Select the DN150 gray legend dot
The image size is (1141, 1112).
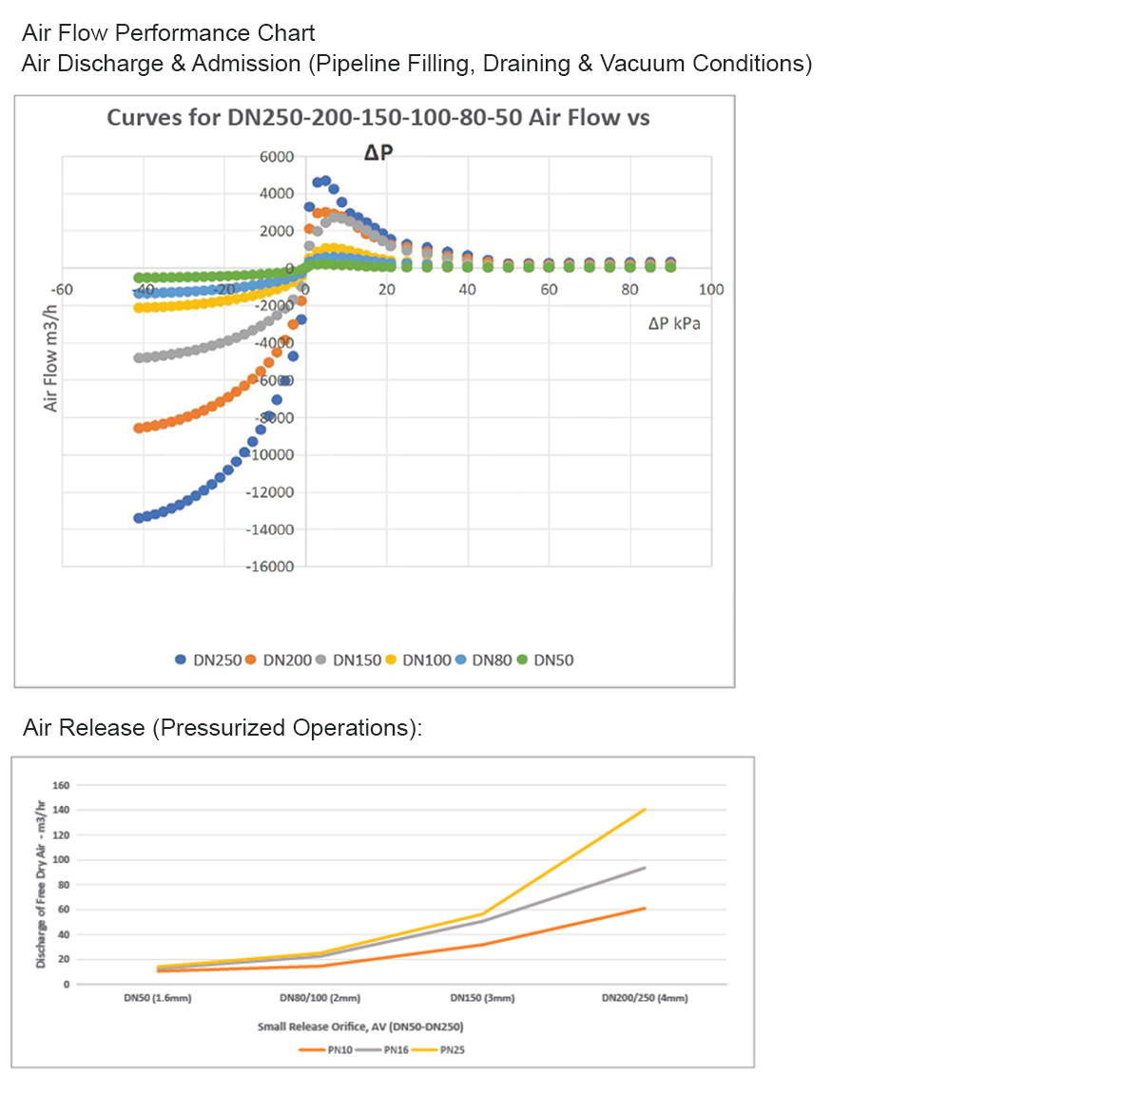pyautogui.click(x=320, y=660)
